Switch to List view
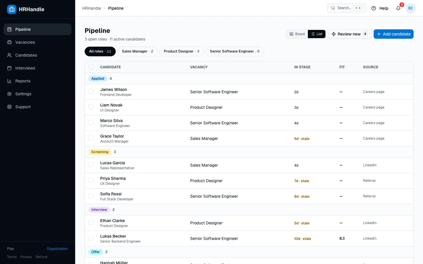423x264 pixels. [317, 34]
